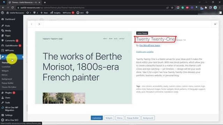Open Settings in the sidebar
This screenshot has height=125, width=223.
click(9, 115)
